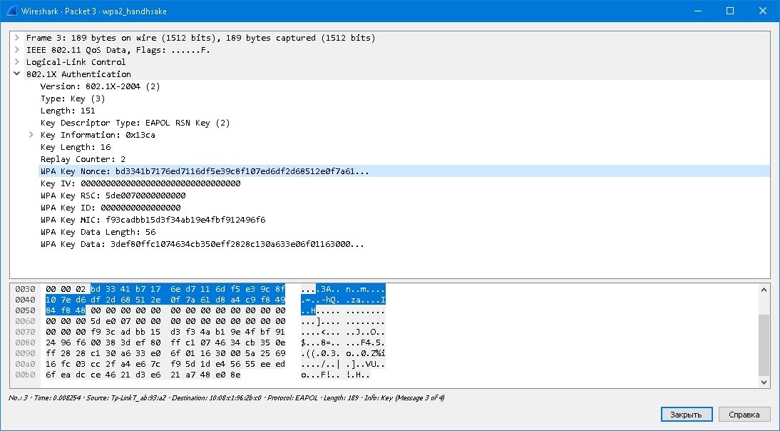Select the WPA Key ID field
Image resolution: width=780 pixels, height=431 pixels.
111,208
